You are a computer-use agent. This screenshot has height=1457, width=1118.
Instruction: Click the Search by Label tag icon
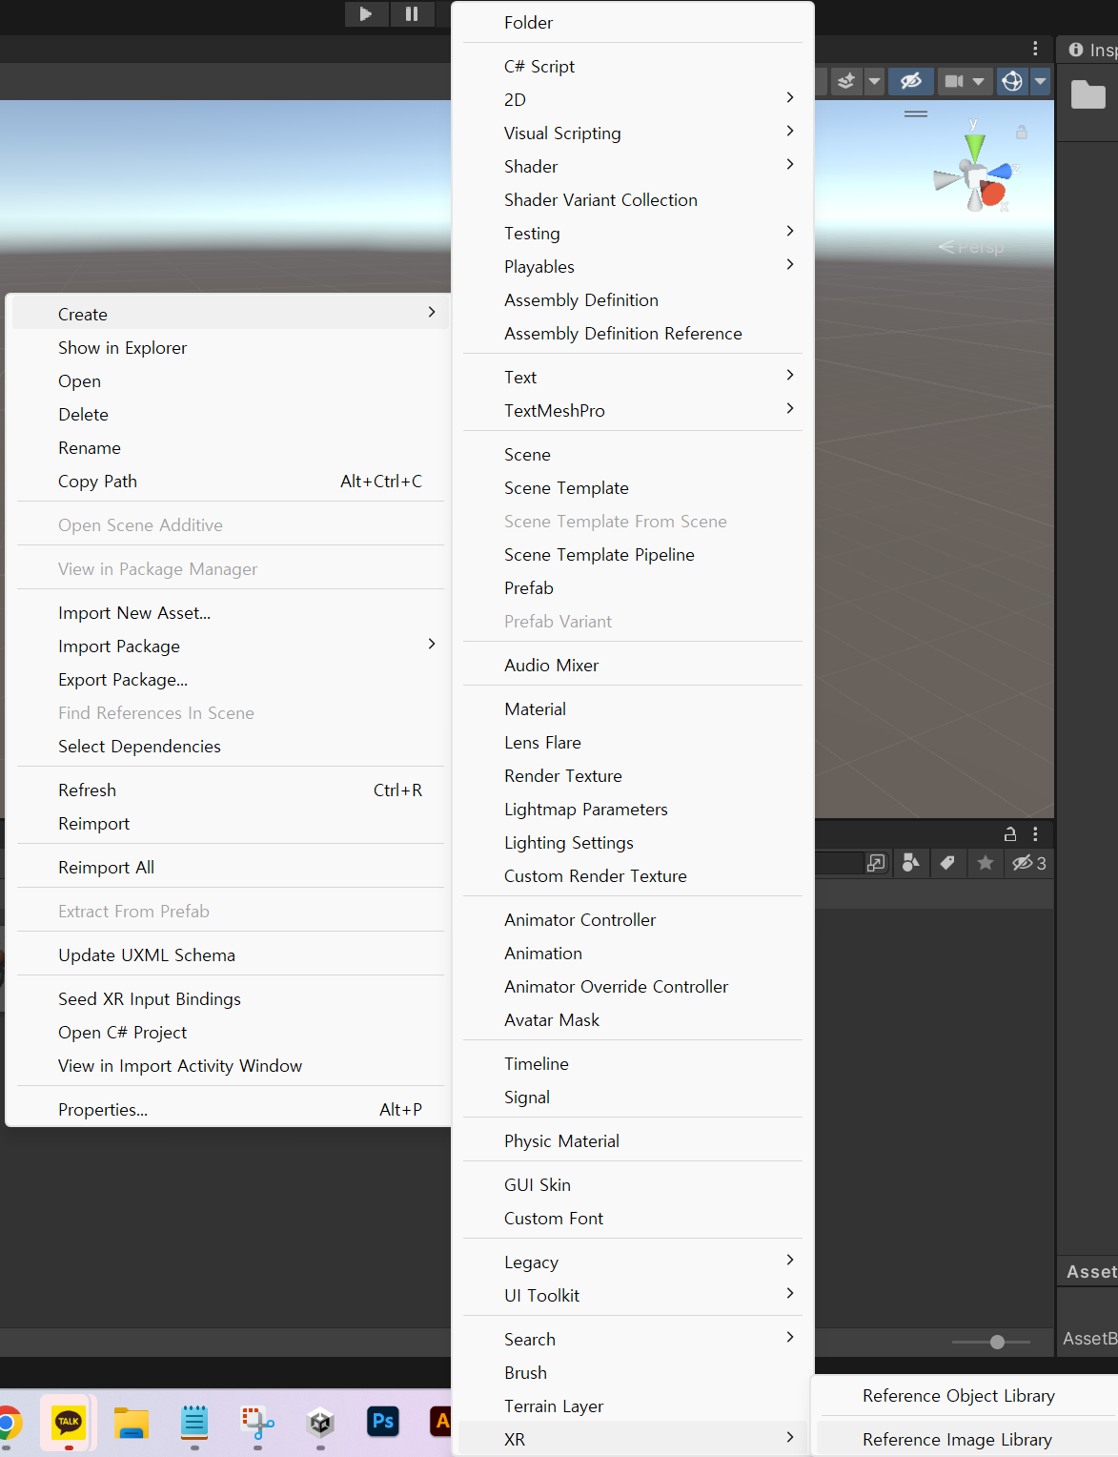pos(947,863)
